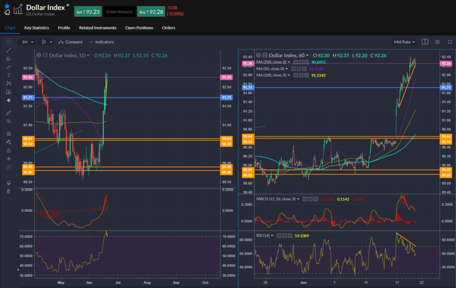The width and height of the screenshot is (456, 288).
Task: Select the zoom-in magnifier tool
Action: click(x=9, y=121)
